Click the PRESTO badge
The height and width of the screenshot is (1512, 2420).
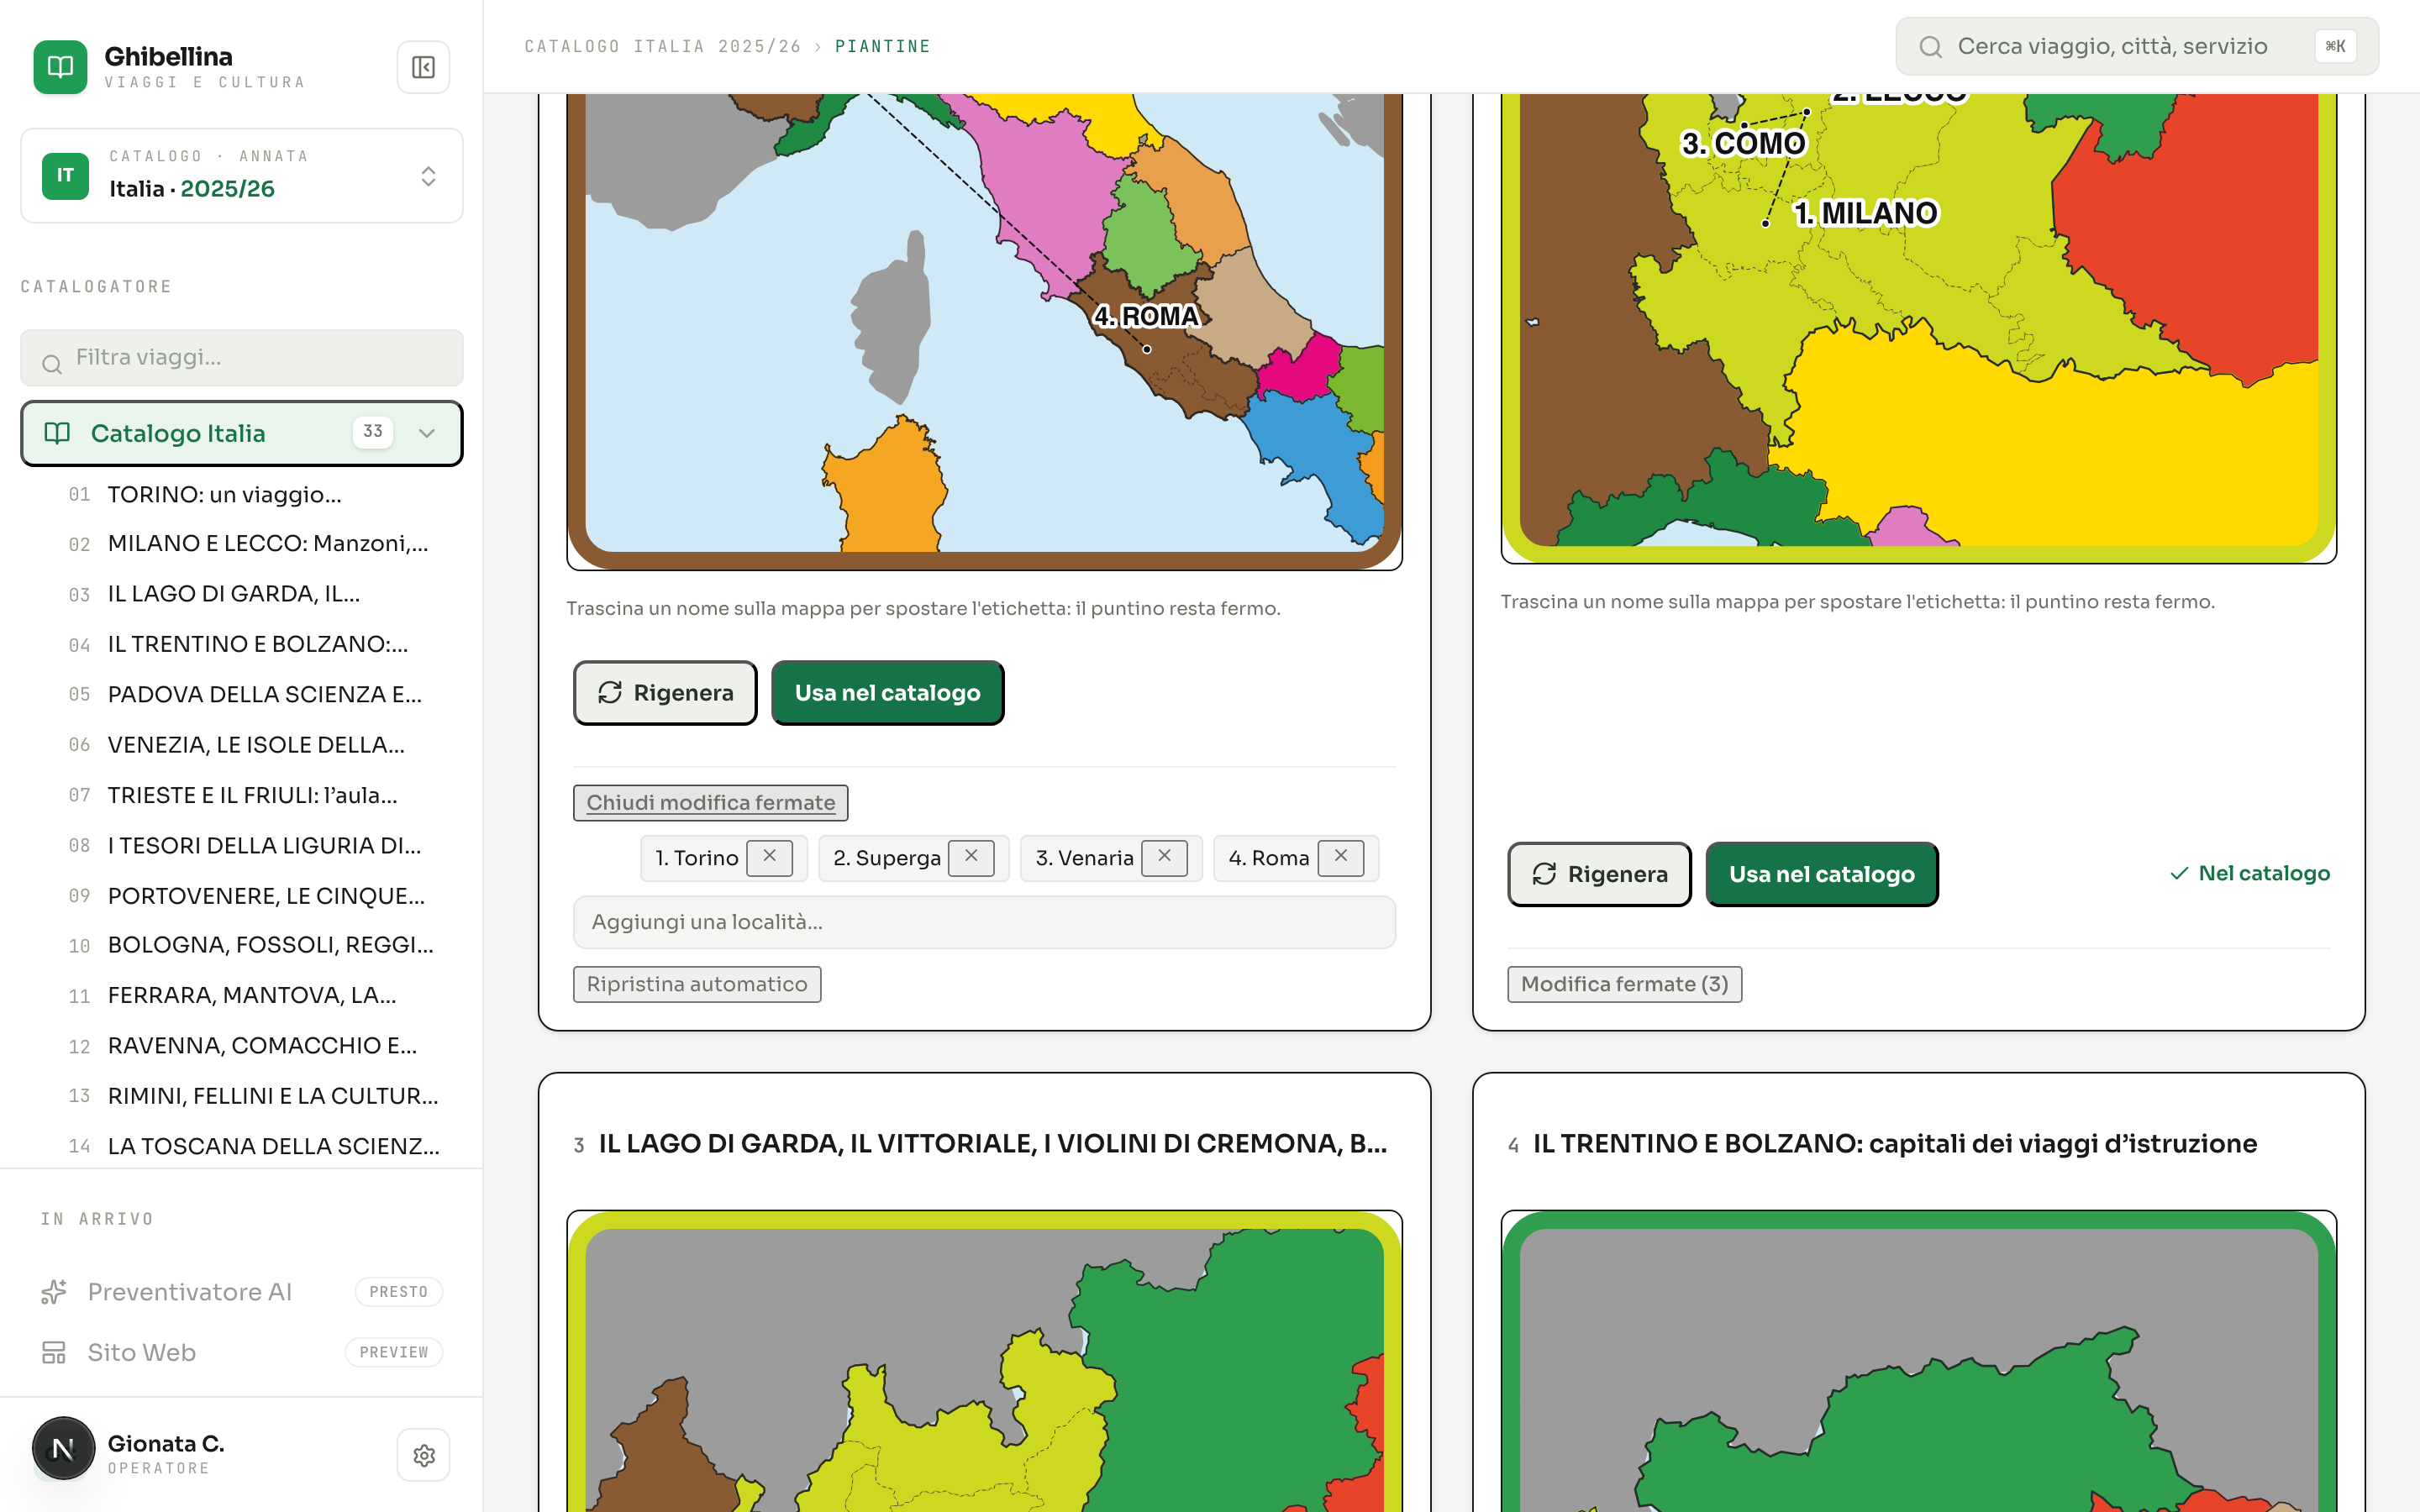398,1292
